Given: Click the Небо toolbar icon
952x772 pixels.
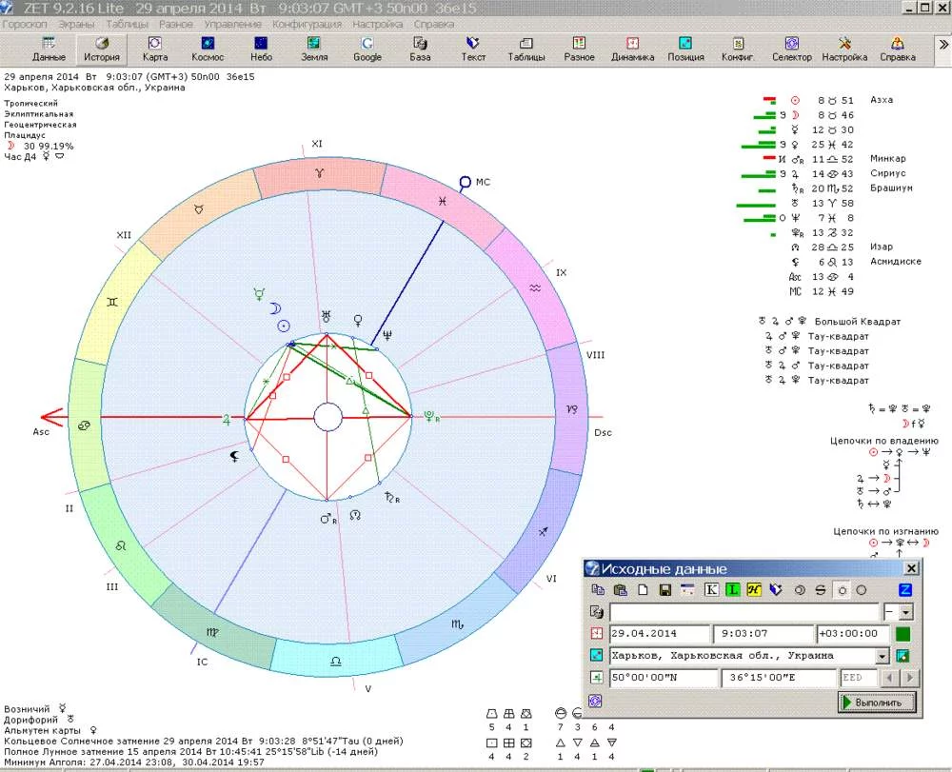Looking at the screenshot, I should coord(261,49).
